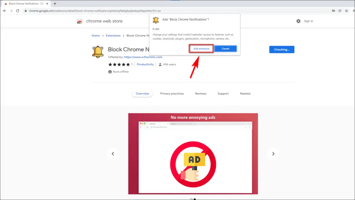Switch to Privacy practices tab
The image size is (355, 200).
(172, 93)
